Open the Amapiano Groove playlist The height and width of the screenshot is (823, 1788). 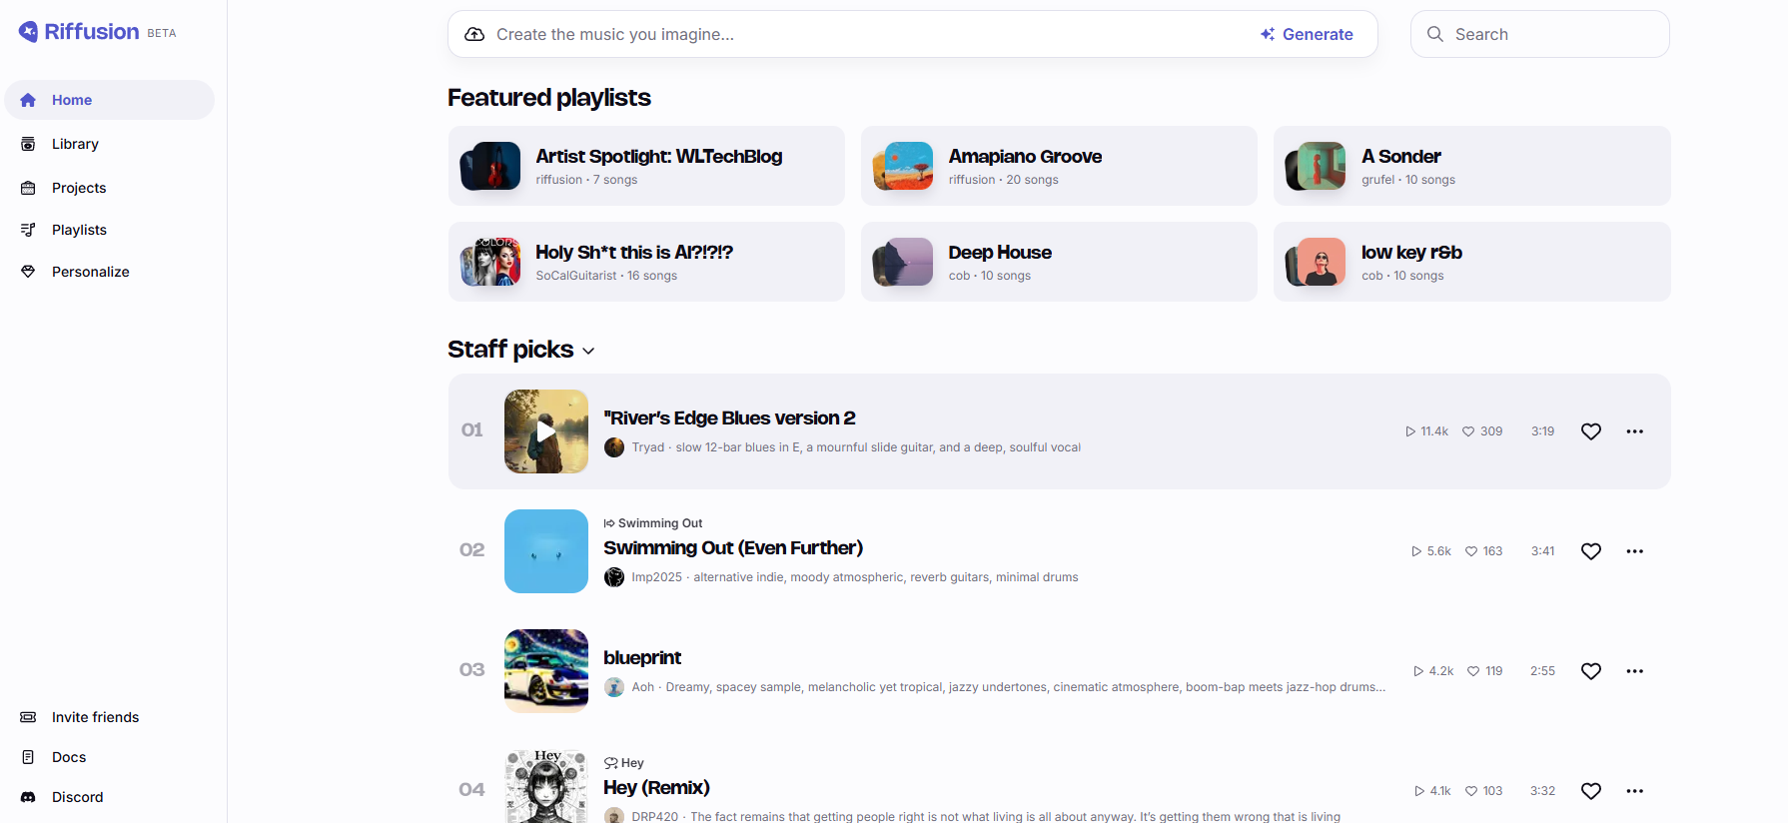point(1059,166)
